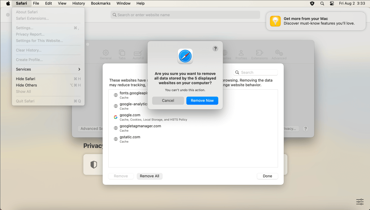The height and width of the screenshot is (210, 370).
Task: Click the globe icon beside gstatic.com
Action: pos(116,139)
